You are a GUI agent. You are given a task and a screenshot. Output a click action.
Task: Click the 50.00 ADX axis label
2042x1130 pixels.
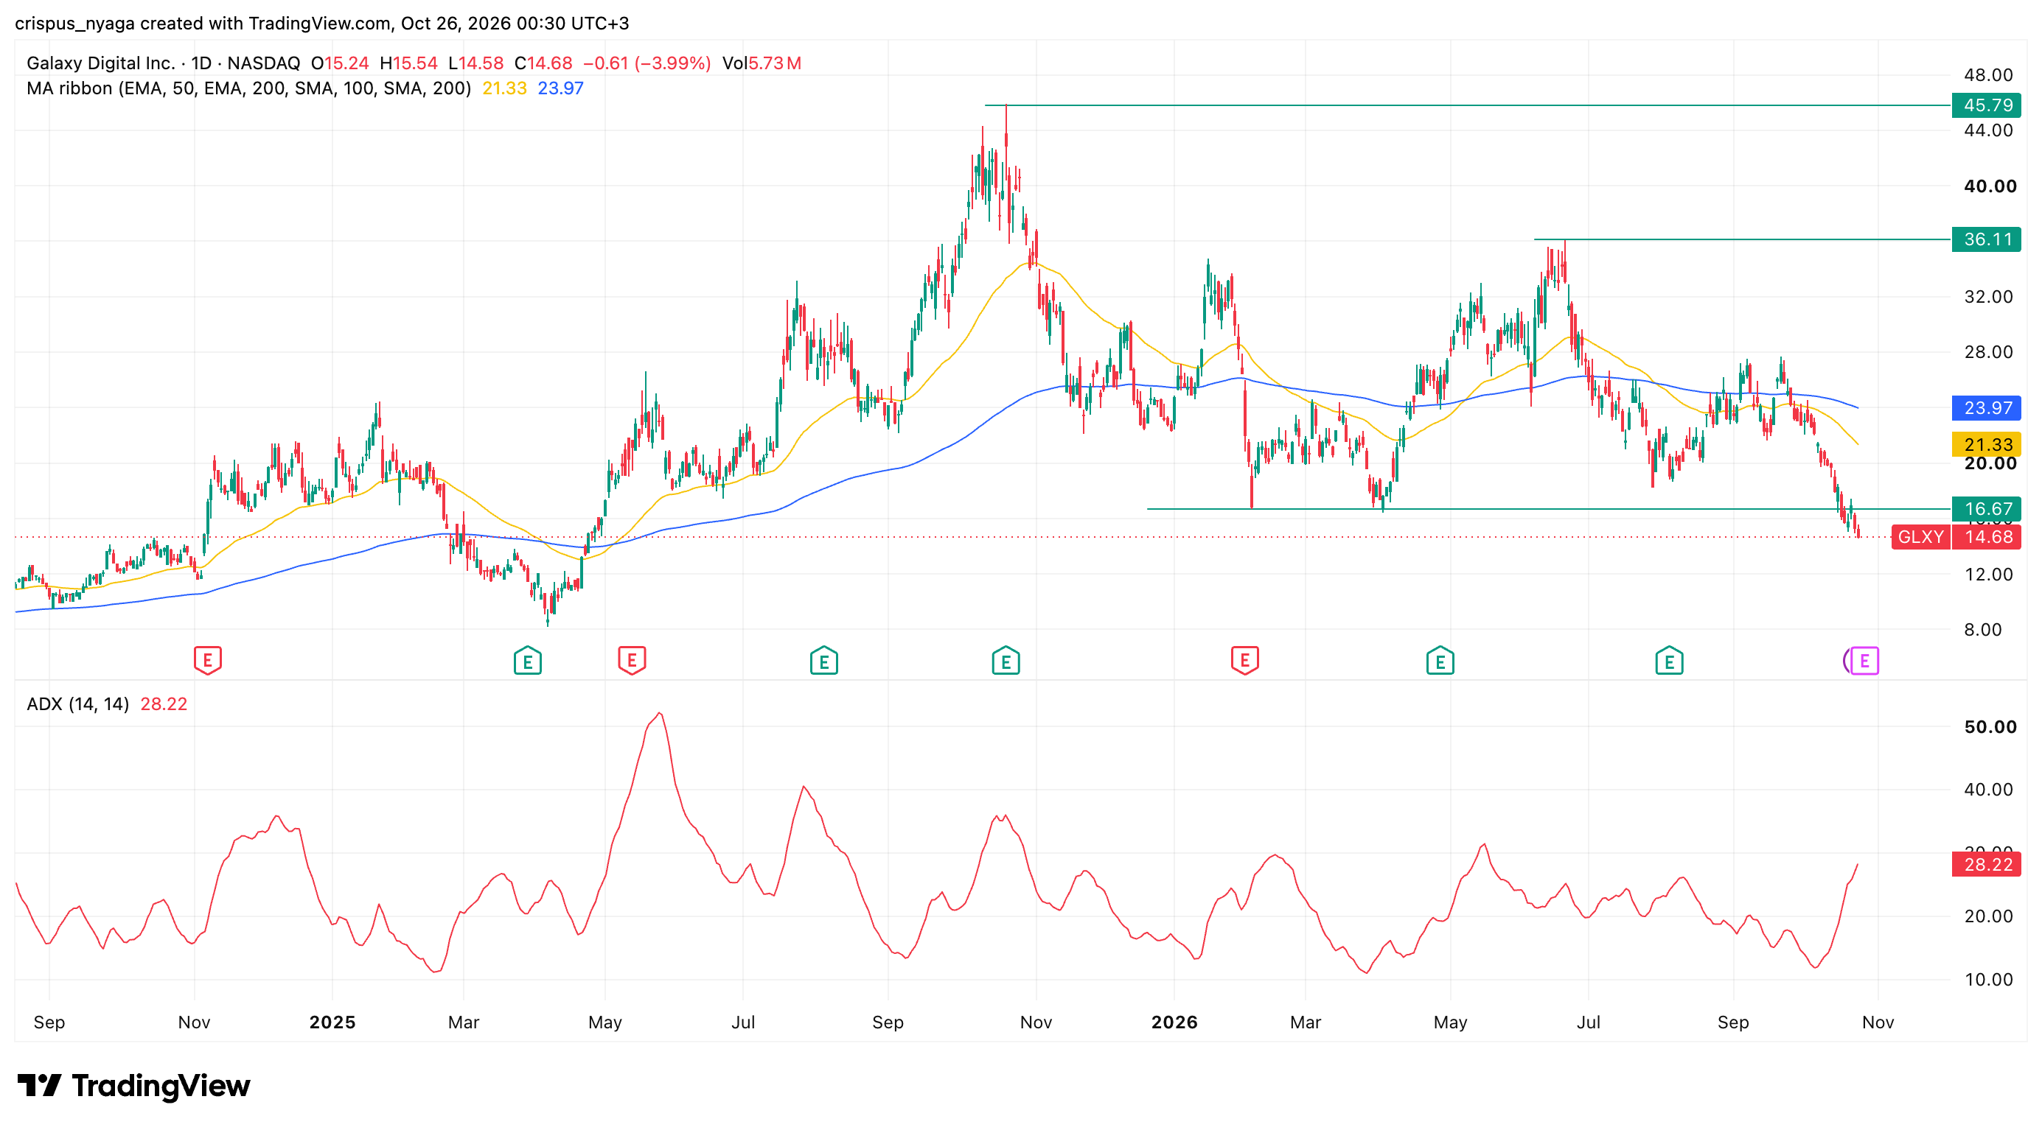pos(1990,727)
